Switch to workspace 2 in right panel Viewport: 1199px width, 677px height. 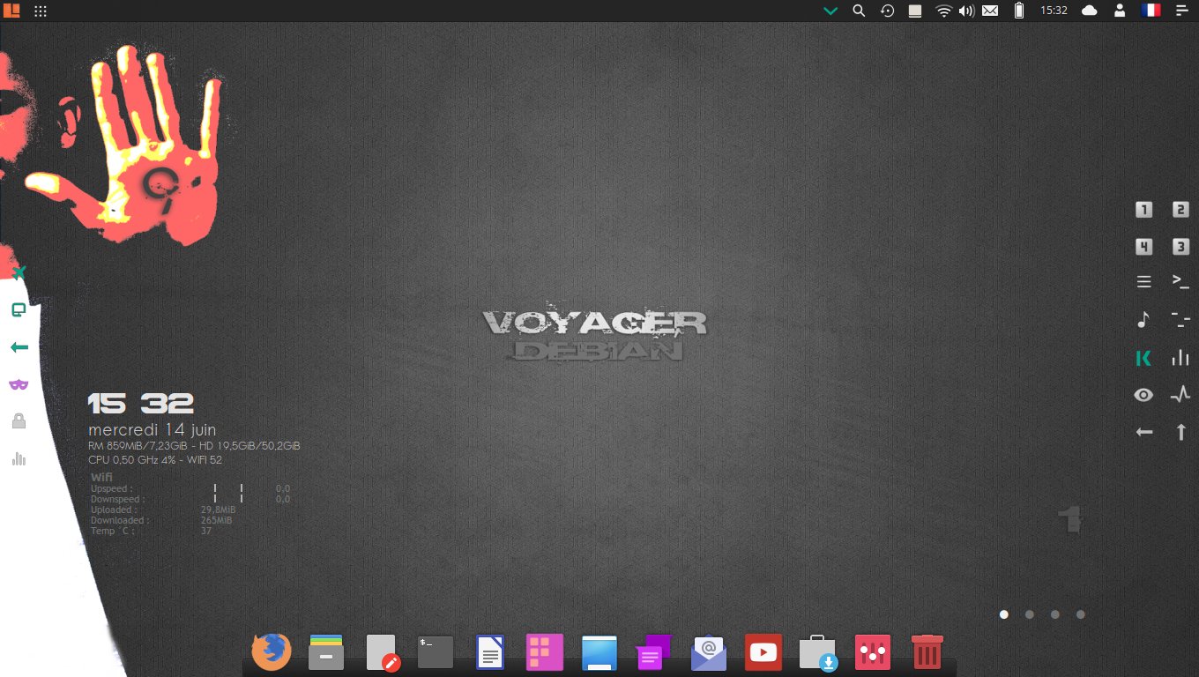pyautogui.click(x=1180, y=210)
